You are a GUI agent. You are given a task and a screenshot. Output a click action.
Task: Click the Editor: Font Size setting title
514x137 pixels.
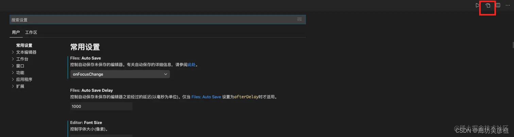click(x=86, y=122)
